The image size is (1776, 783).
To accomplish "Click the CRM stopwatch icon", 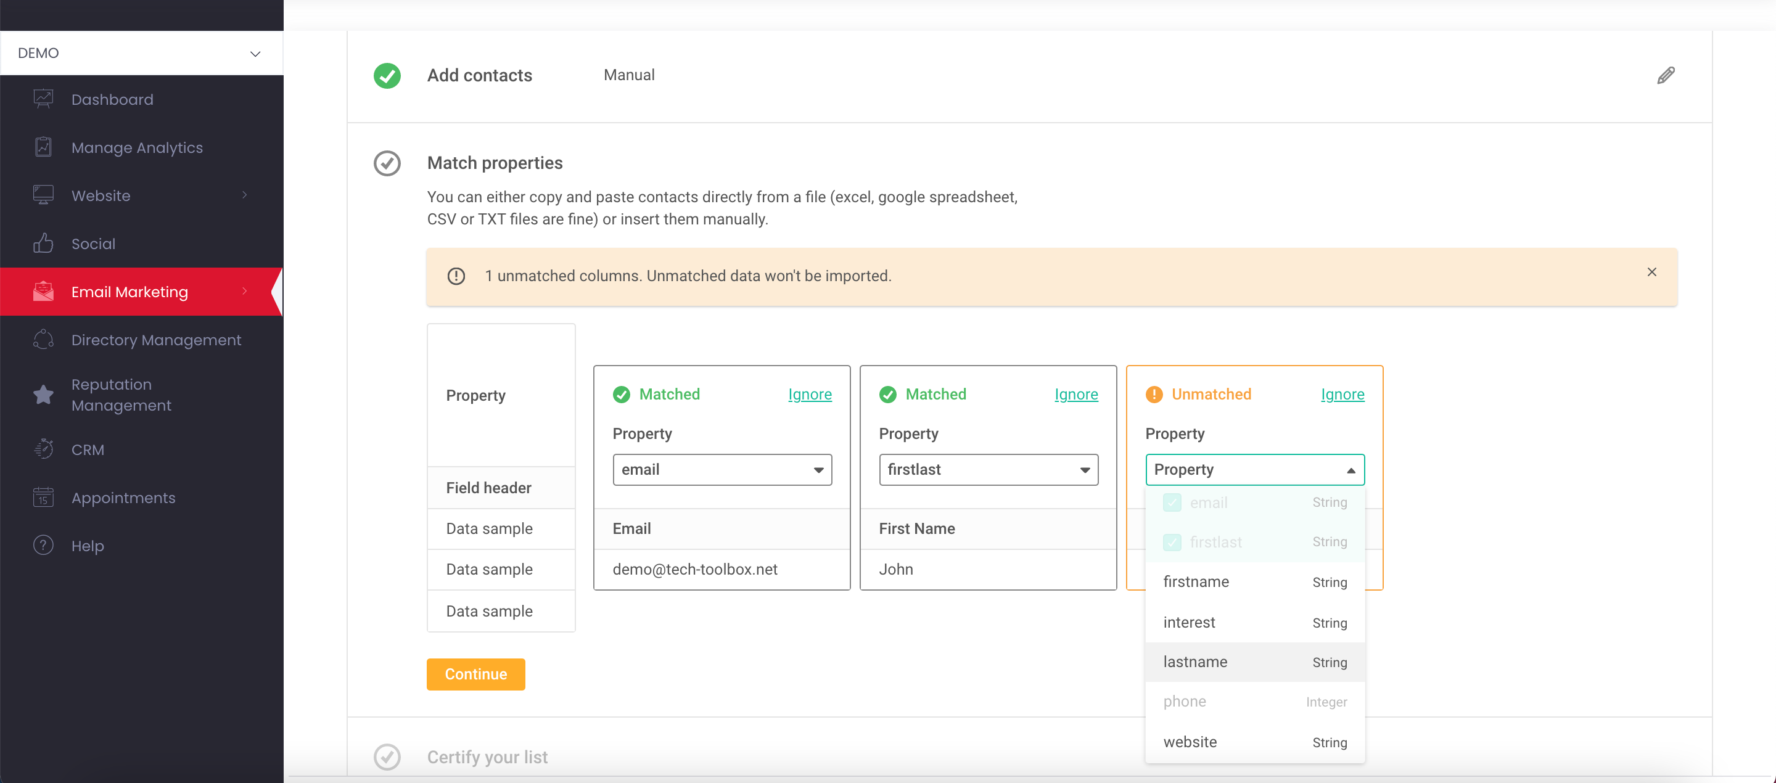I will click(43, 449).
